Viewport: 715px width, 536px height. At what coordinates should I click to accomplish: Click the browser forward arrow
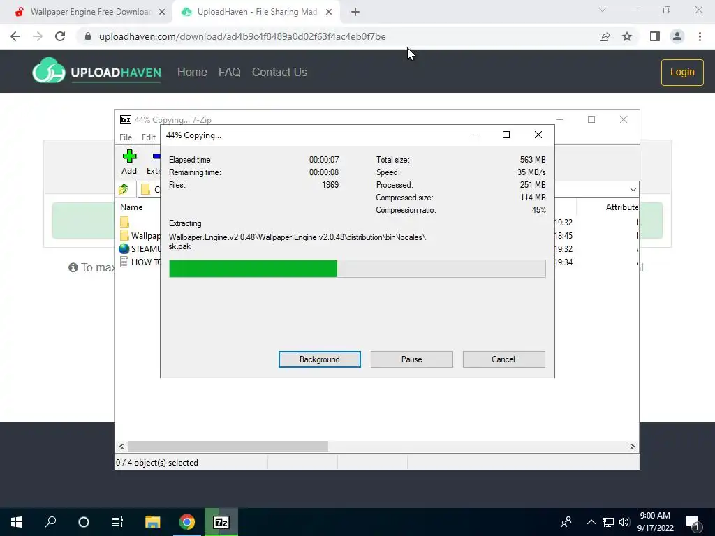38,36
